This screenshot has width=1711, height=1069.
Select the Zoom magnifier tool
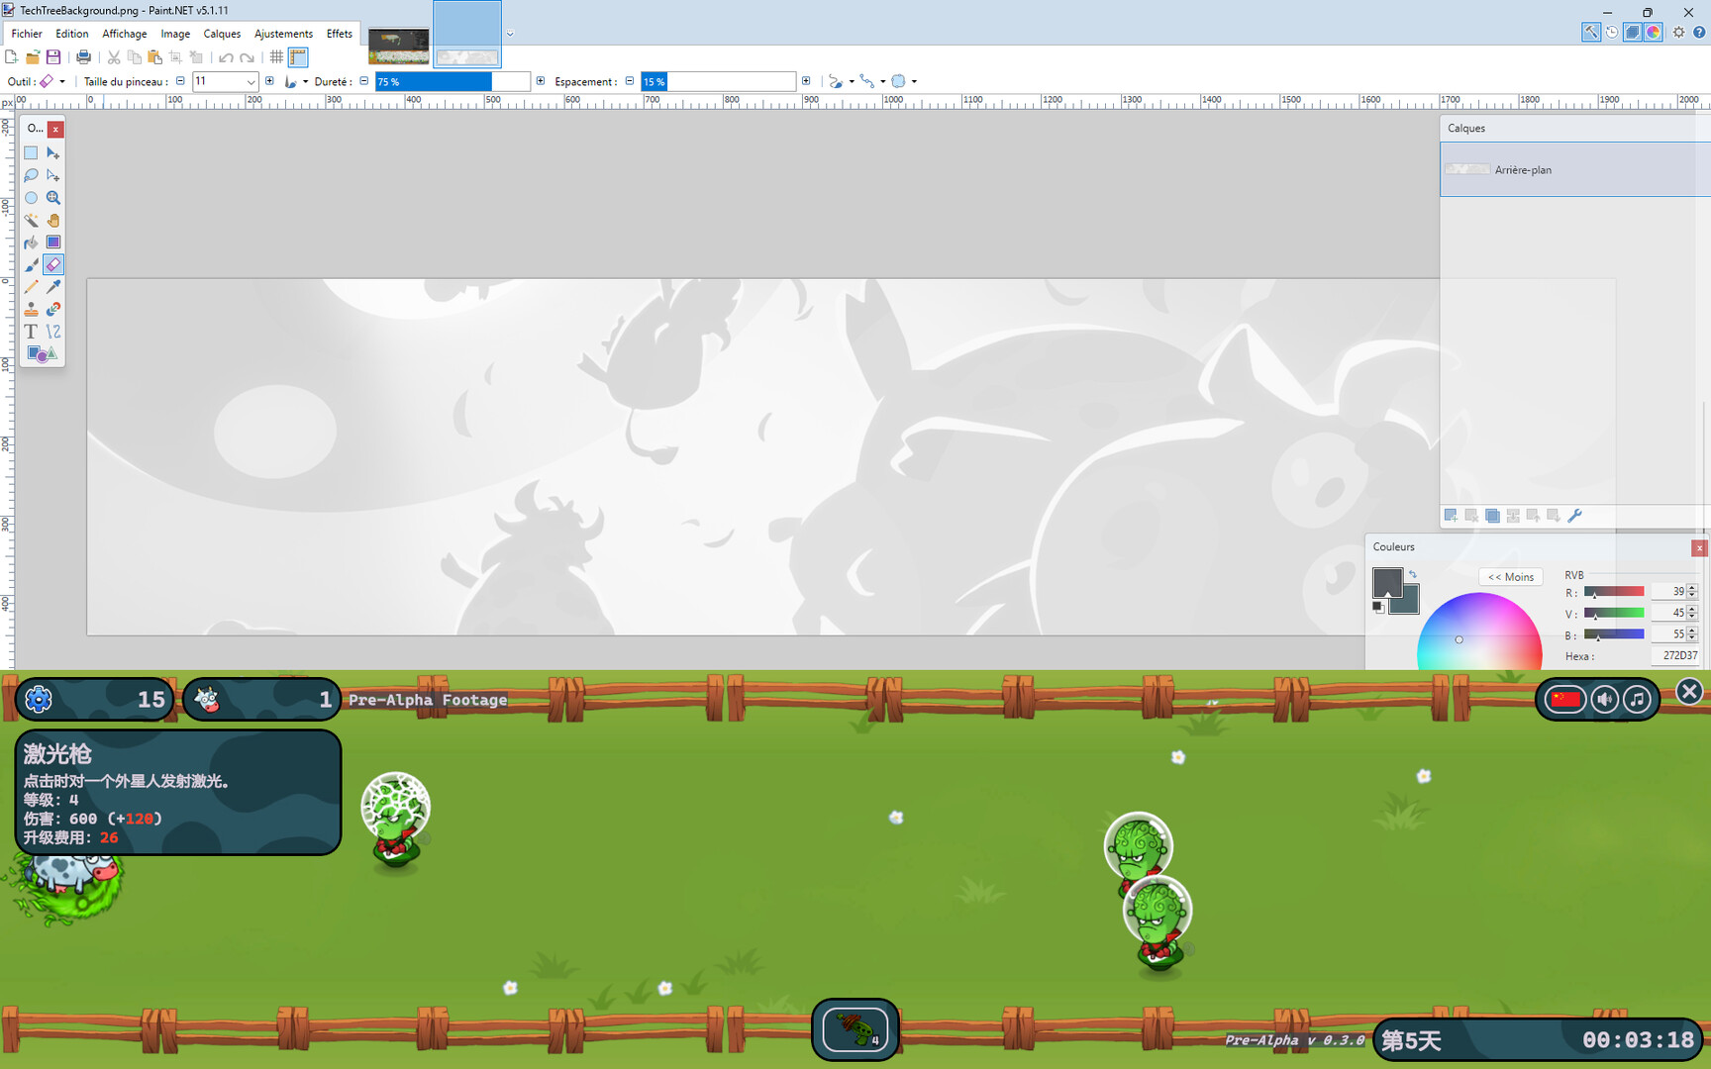point(53,198)
